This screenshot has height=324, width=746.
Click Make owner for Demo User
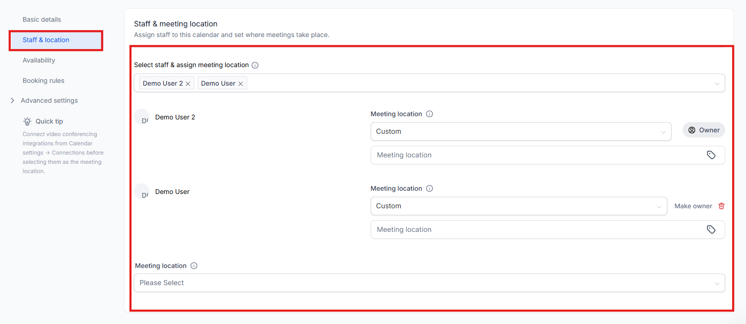point(693,206)
